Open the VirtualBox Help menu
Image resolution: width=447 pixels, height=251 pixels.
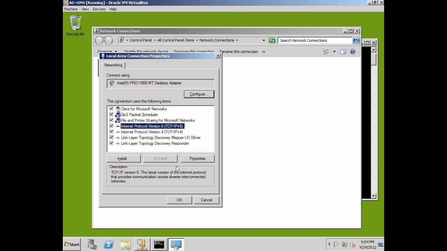pyautogui.click(x=113, y=9)
